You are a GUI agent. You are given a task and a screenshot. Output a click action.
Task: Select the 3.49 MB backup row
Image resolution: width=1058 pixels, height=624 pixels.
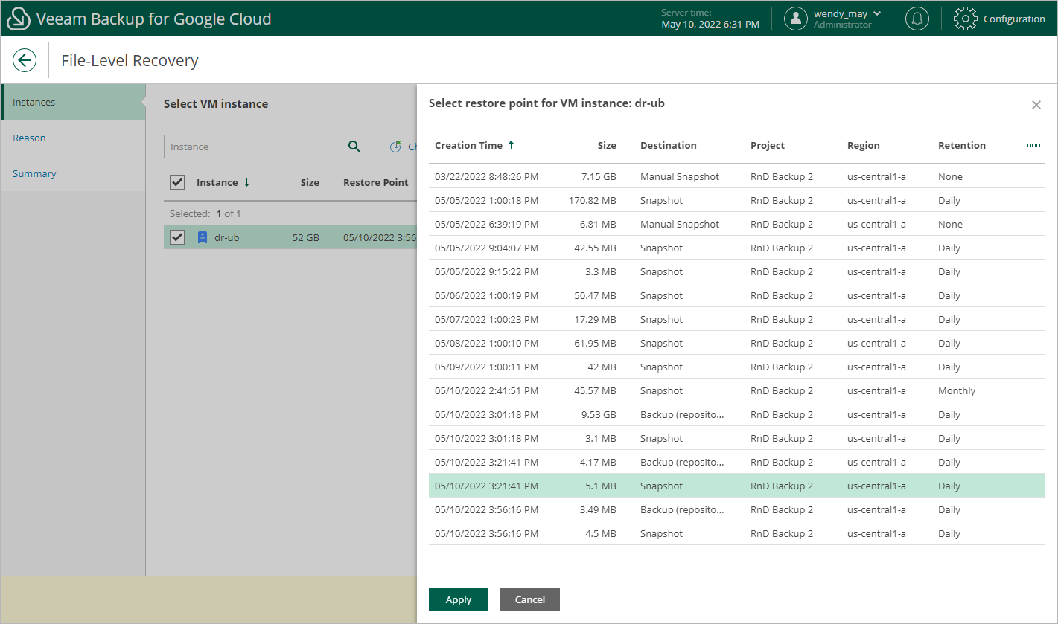(x=737, y=509)
